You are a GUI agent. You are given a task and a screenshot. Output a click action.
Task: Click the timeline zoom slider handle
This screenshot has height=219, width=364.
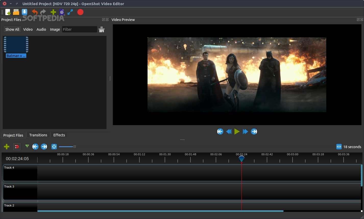(x=75, y=147)
